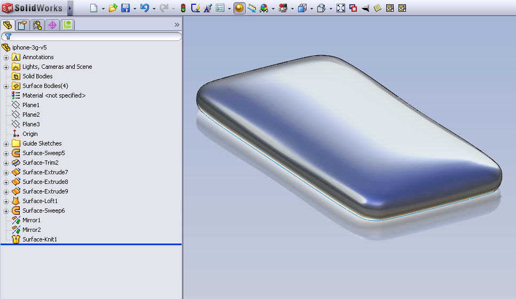Screen dimensions: 516x299
Task: Expand the Surface-Extrude7 feature
Action: click(x=6, y=173)
